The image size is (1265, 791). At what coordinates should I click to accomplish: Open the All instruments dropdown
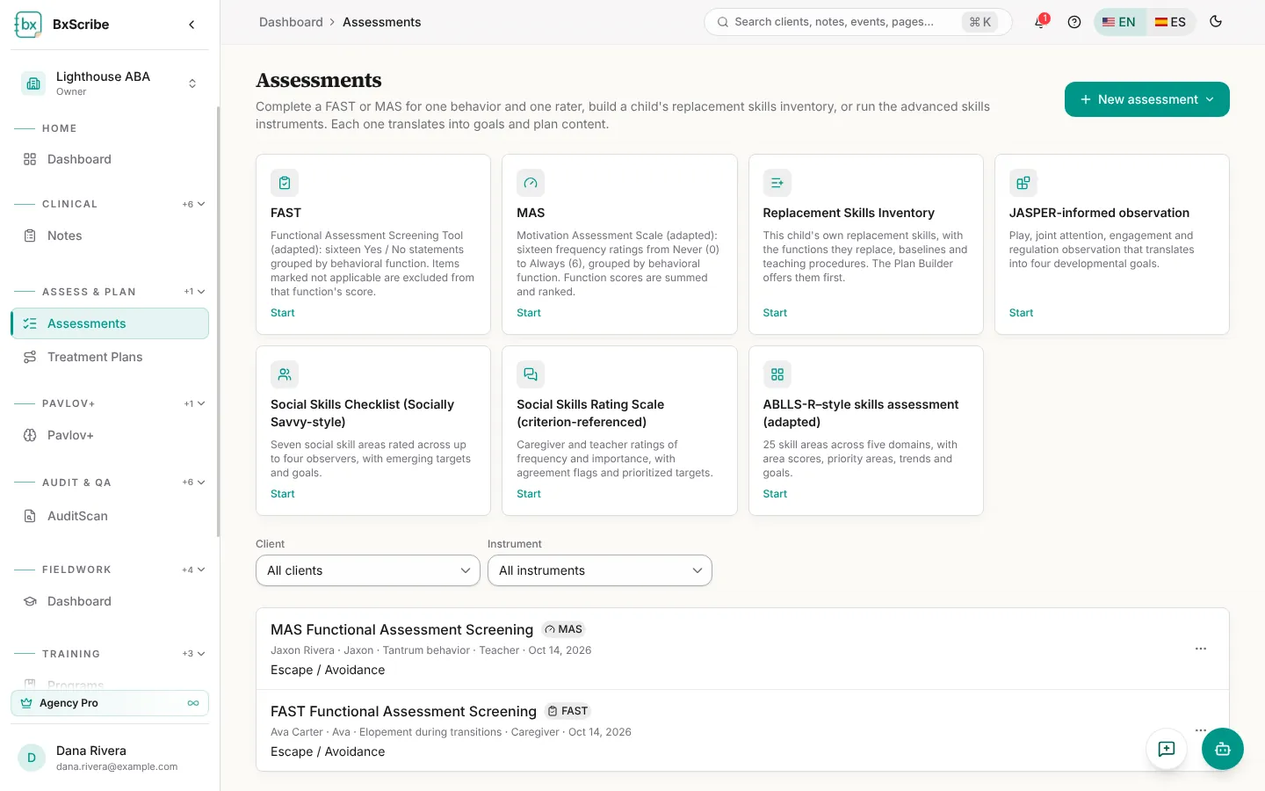tap(600, 570)
